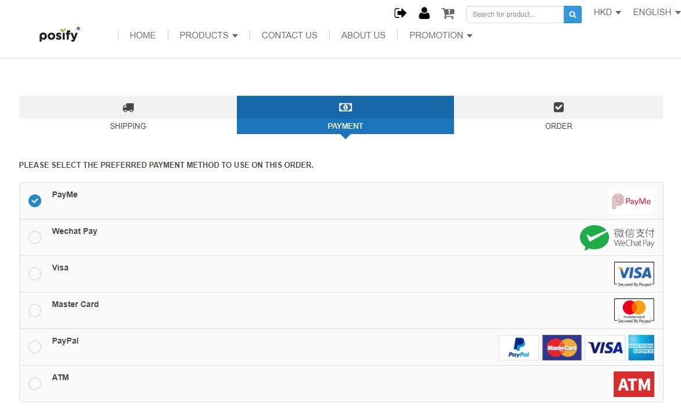Viewport: 681px width, 408px height.
Task: Select the PAYMENT step label
Action: [345, 126]
